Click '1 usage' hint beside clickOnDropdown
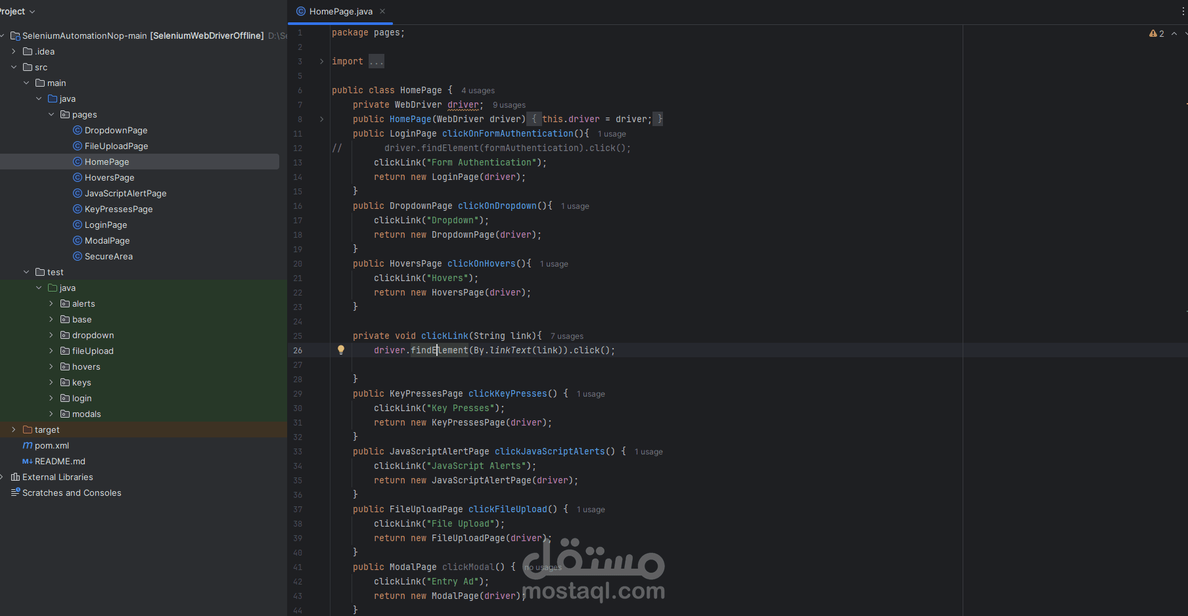Image resolution: width=1188 pixels, height=616 pixels. tap(575, 206)
